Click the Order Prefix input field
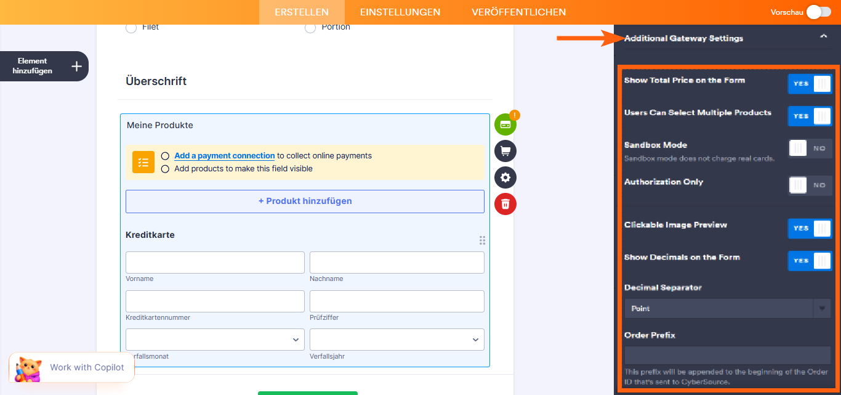The height and width of the screenshot is (395, 841). pyautogui.click(x=727, y=355)
